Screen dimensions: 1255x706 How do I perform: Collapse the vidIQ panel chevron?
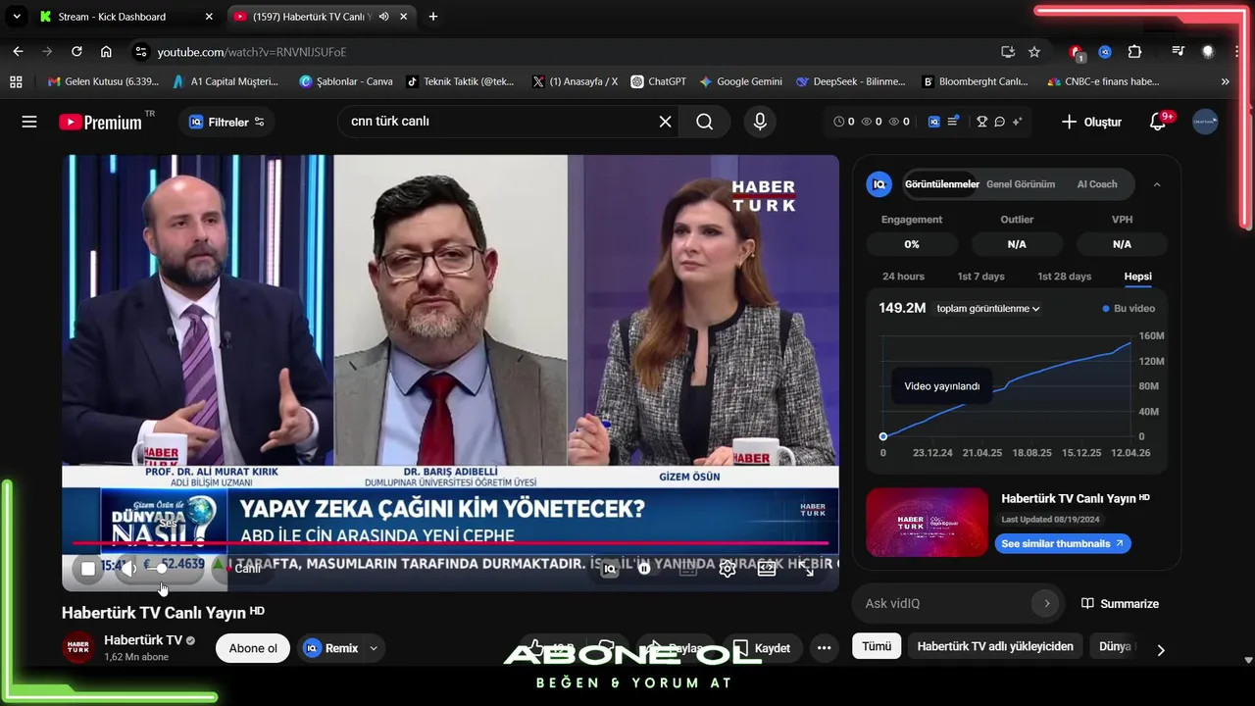pyautogui.click(x=1157, y=184)
